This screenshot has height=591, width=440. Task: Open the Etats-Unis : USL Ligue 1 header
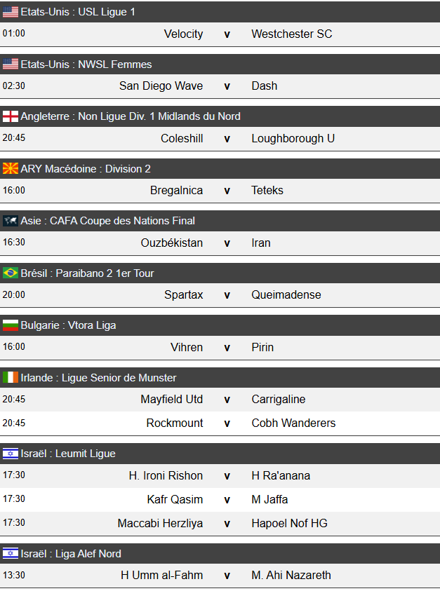point(78,12)
